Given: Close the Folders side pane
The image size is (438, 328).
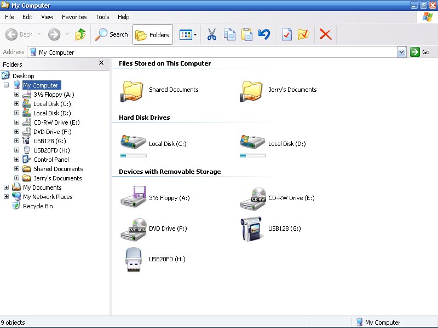Looking at the screenshot, I should [101, 63].
